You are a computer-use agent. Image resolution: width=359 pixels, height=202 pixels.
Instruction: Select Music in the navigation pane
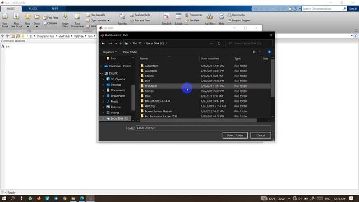(x=114, y=102)
